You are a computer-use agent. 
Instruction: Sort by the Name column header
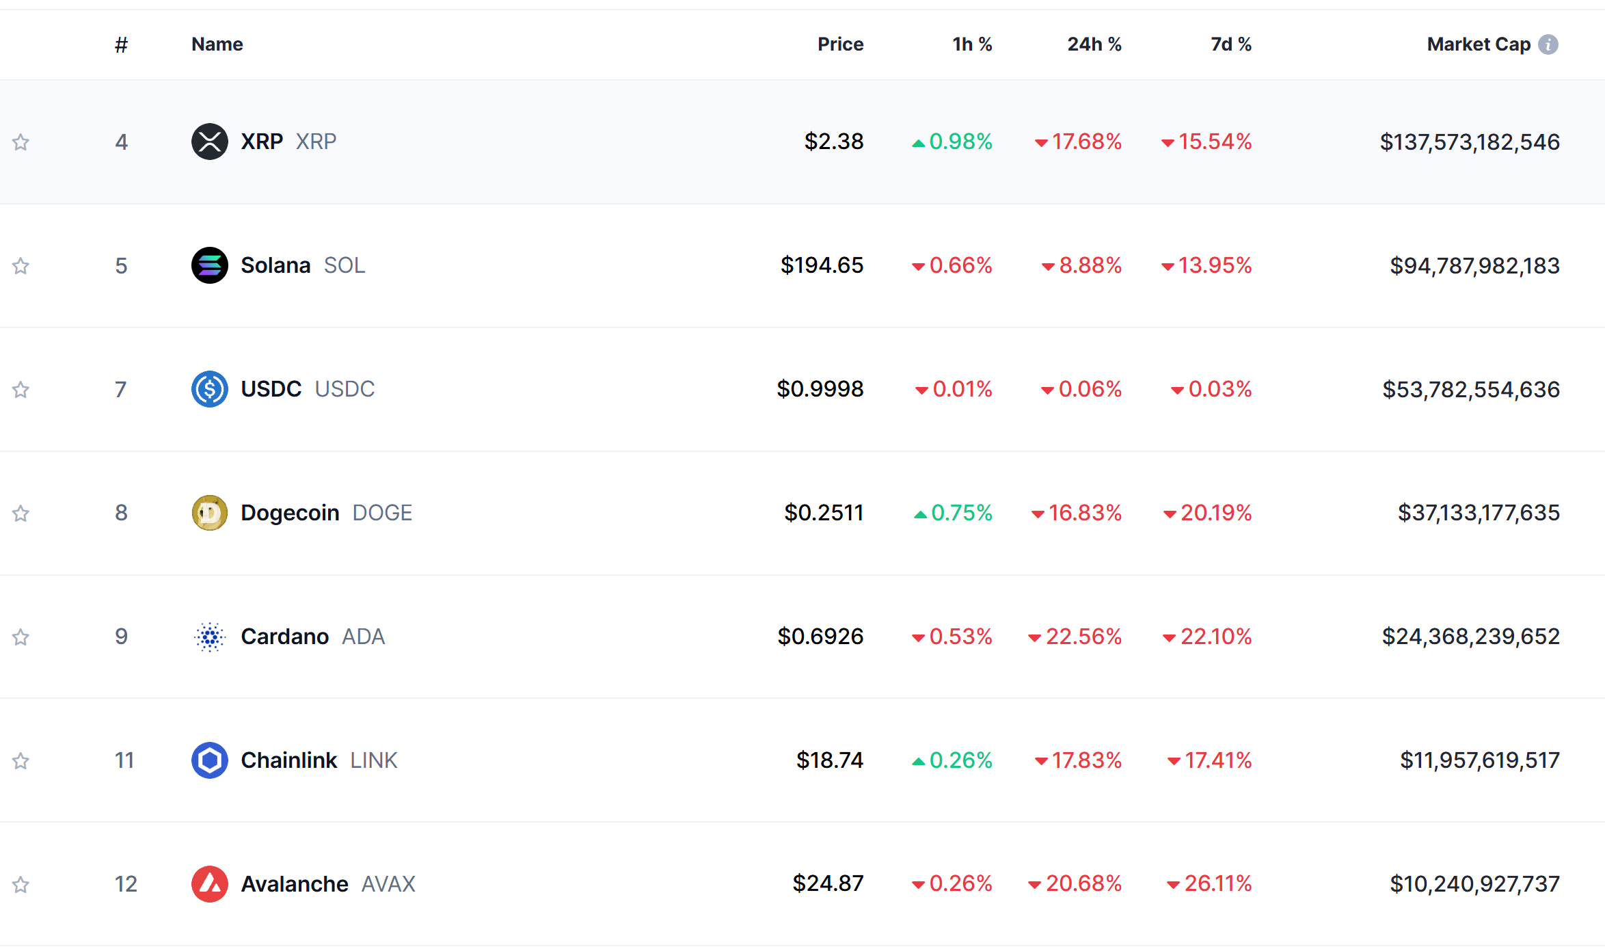217,44
